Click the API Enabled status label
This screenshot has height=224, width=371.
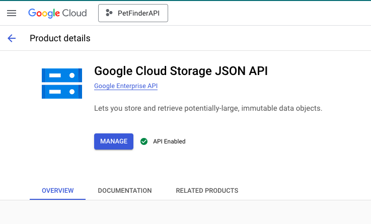169,141
